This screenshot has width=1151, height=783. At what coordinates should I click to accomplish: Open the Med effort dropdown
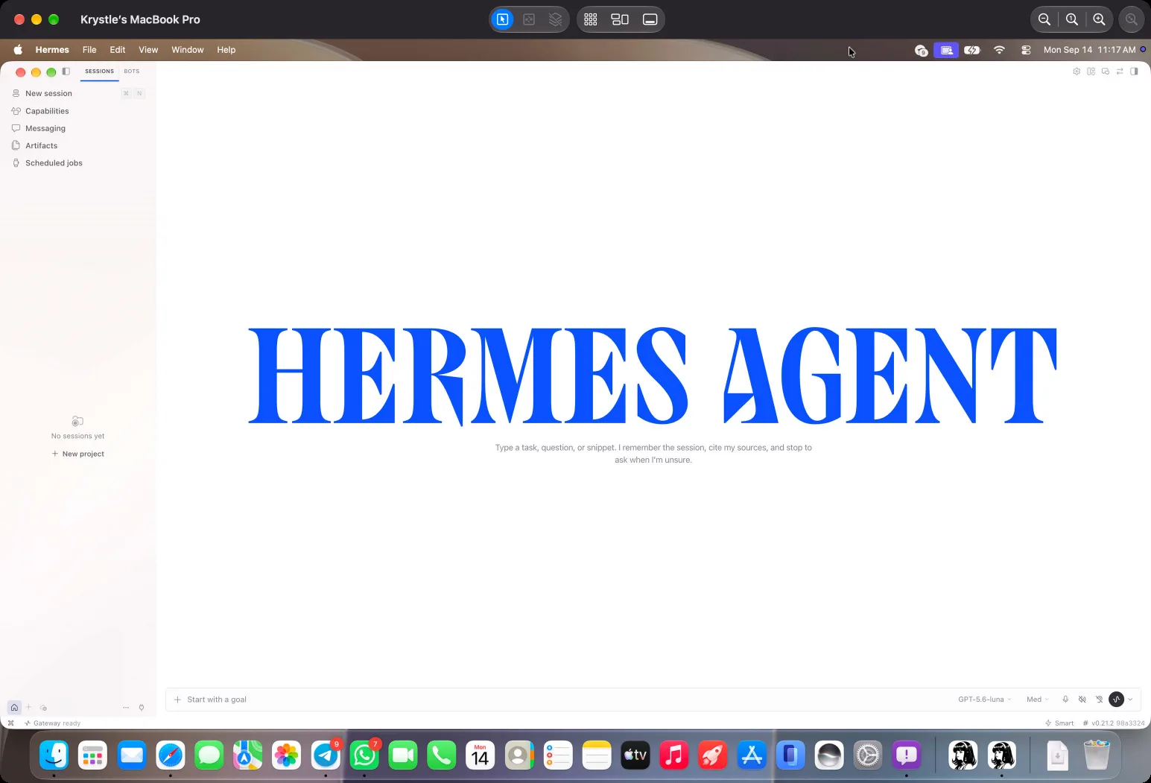[x=1038, y=700]
